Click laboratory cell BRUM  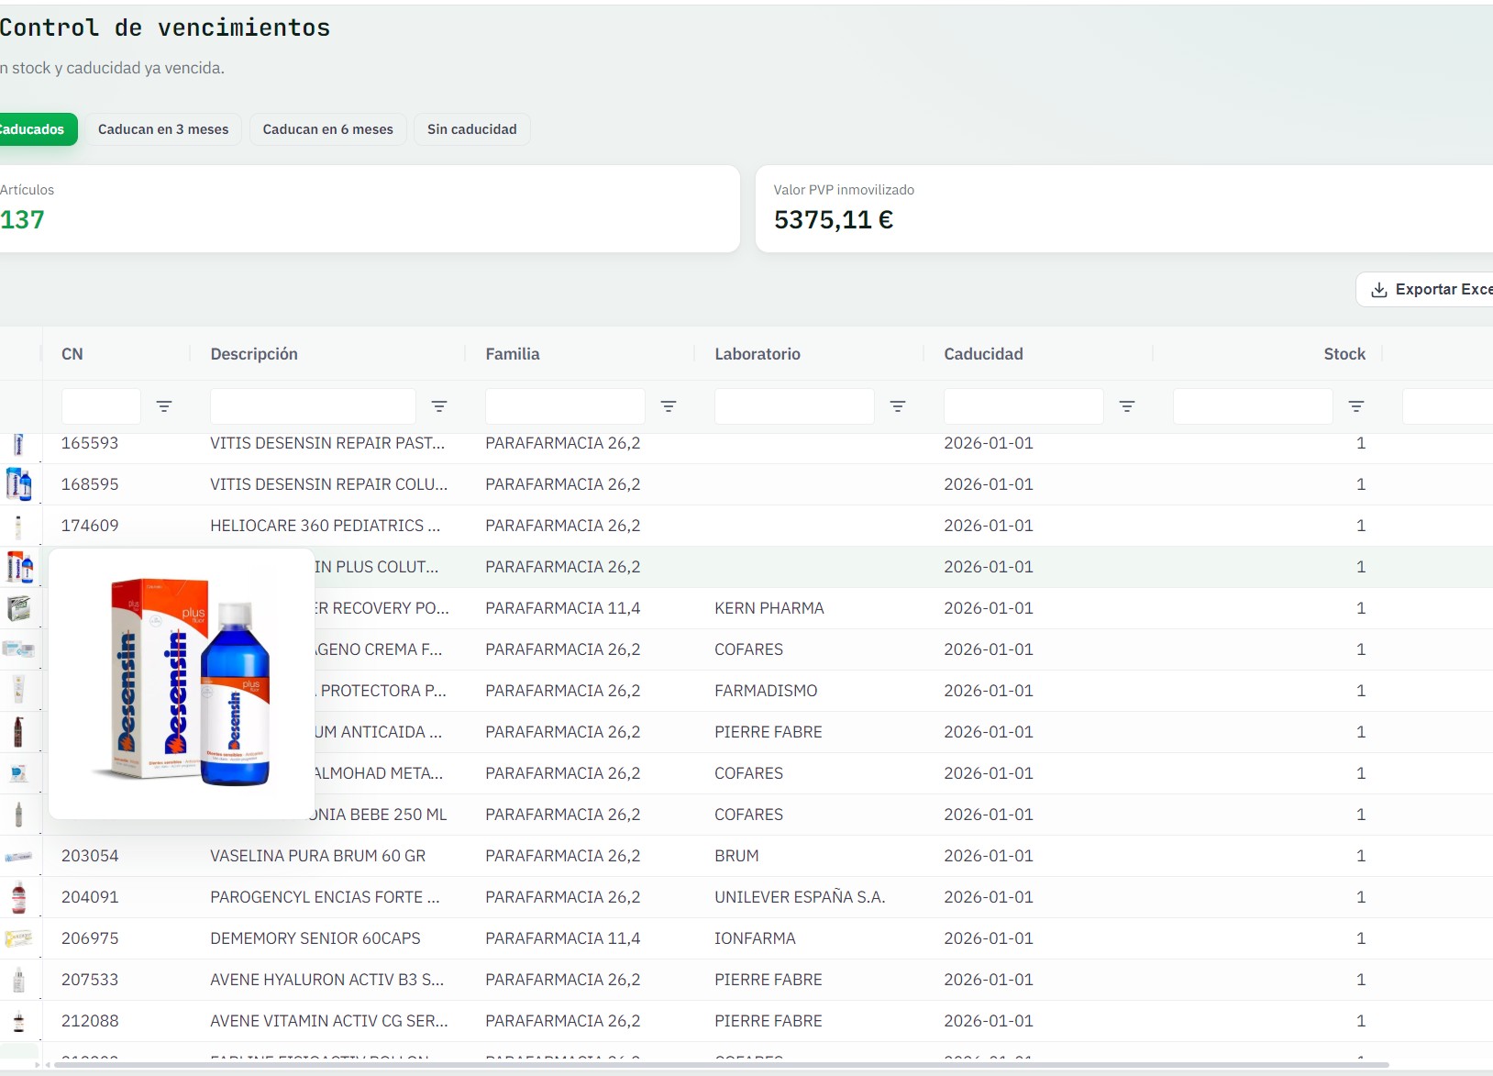click(x=736, y=856)
